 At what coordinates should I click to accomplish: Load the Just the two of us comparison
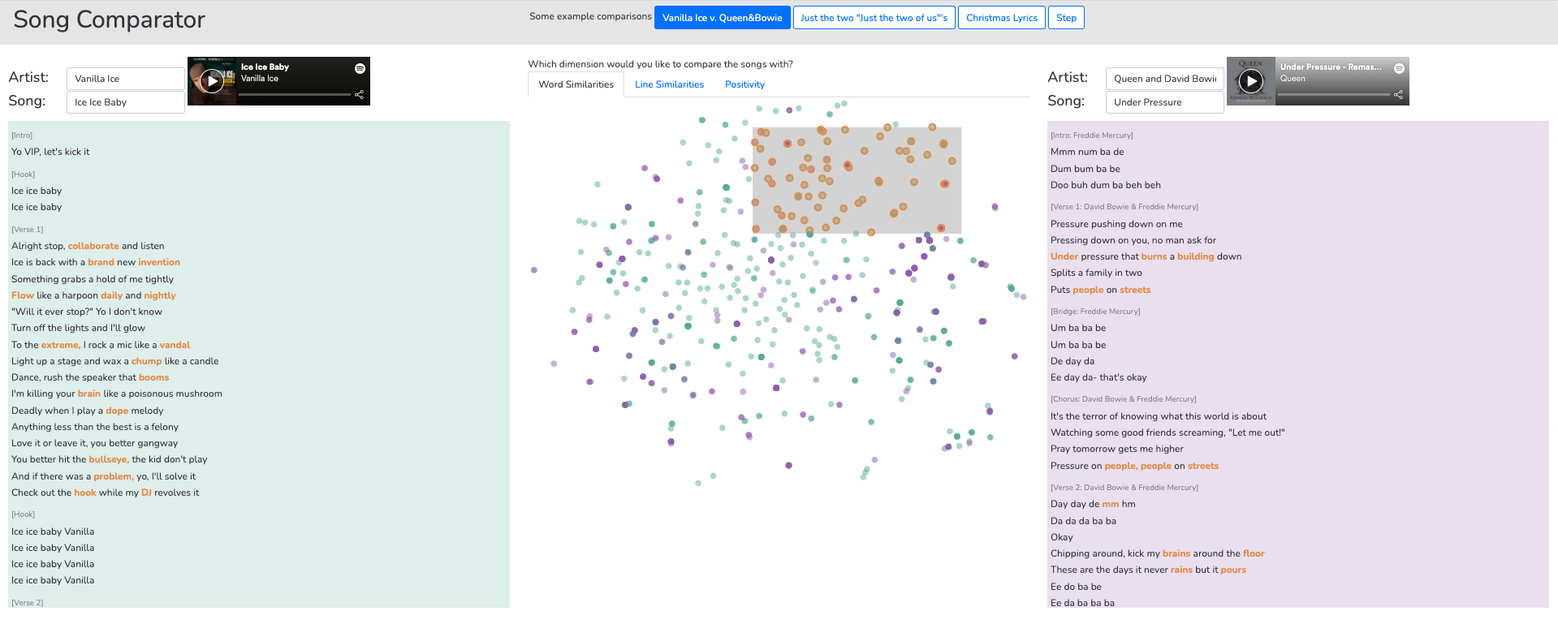pos(874,18)
